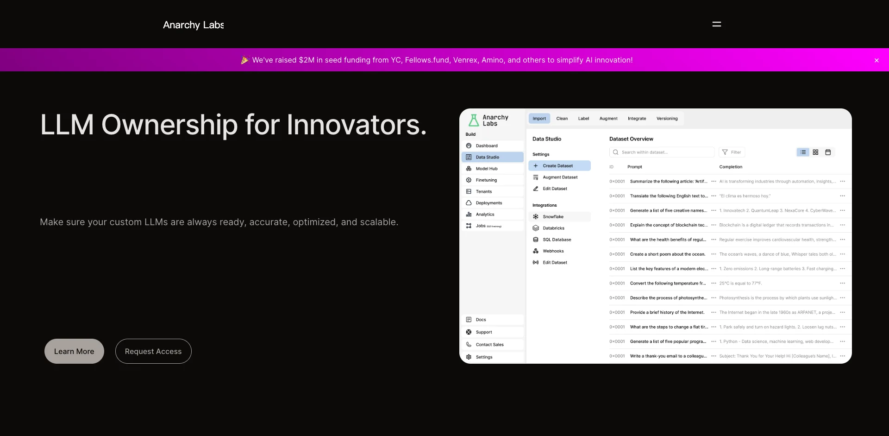889x436 pixels.
Task: Open more options for Photosynthesis completion row
Action: click(842, 298)
